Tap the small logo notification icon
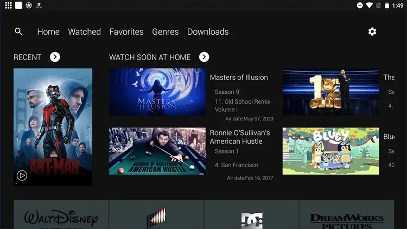Viewport: 407px width, 229px height. pos(39,5)
